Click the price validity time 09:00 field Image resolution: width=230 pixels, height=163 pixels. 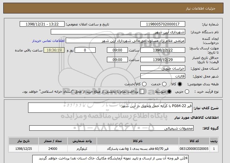click(x=117, y=60)
